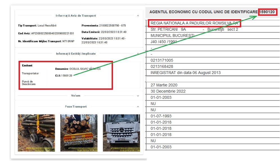The height and width of the screenshot is (161, 280).
Task: Click the Poze Transport section title
Action: [x=76, y=106]
